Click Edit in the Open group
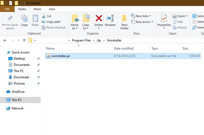The image size is (204, 135). [178, 22]
